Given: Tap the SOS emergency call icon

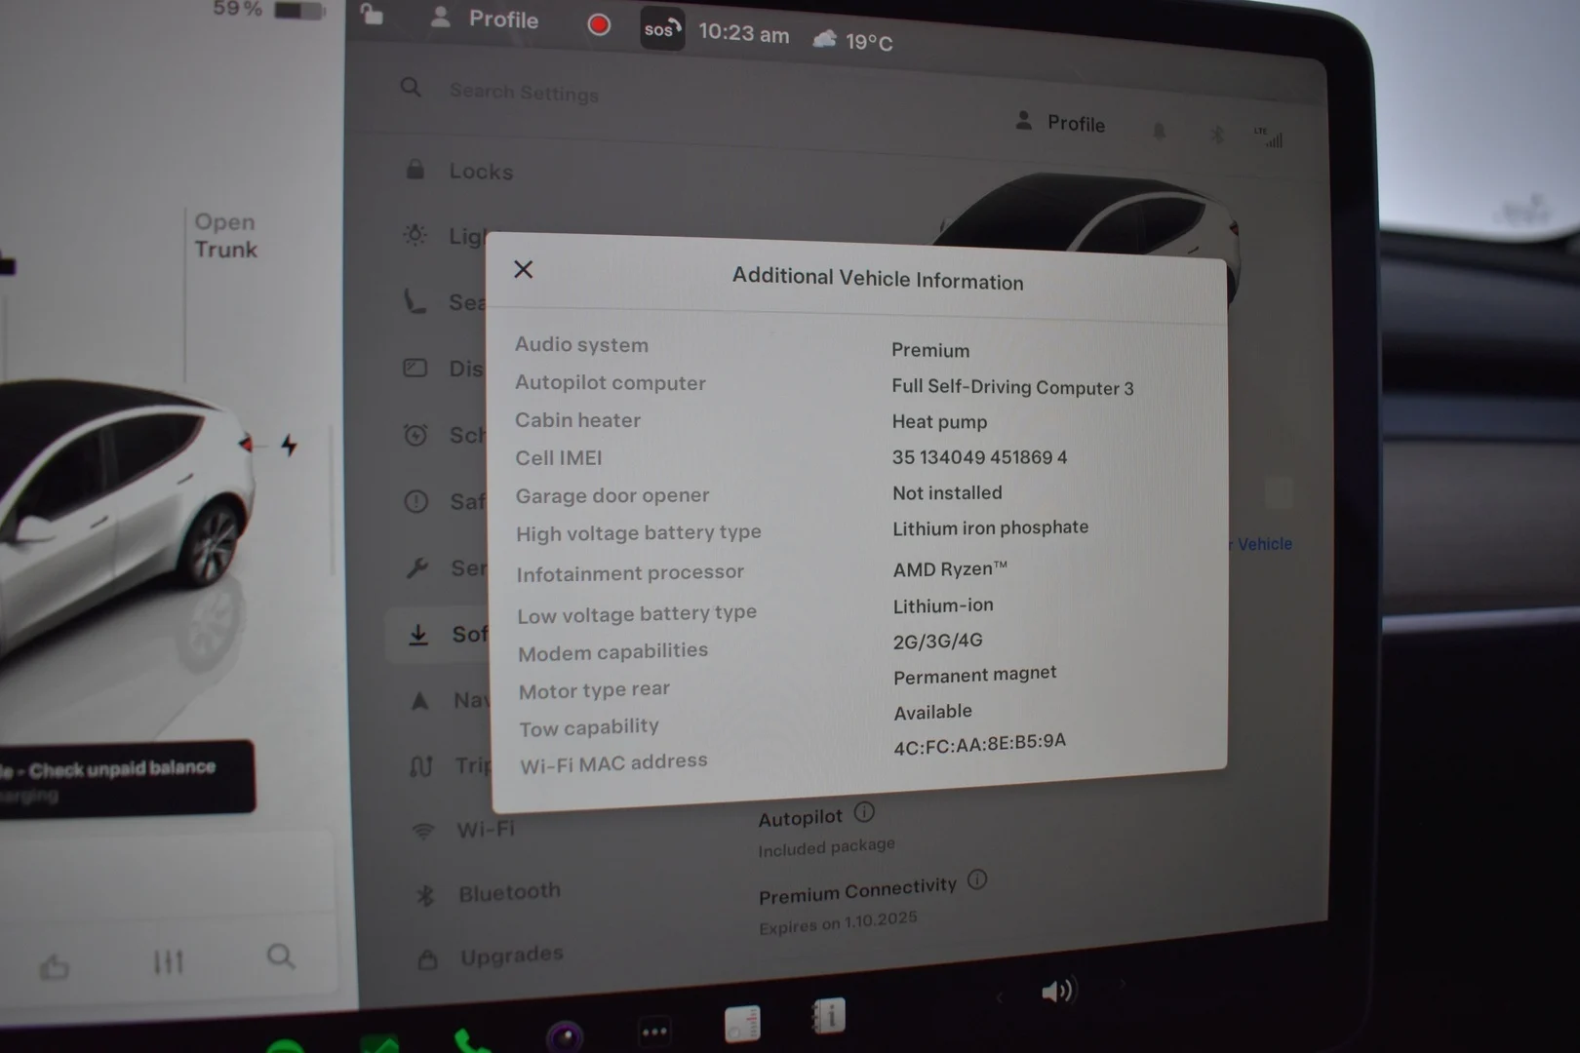Looking at the screenshot, I should 661,29.
